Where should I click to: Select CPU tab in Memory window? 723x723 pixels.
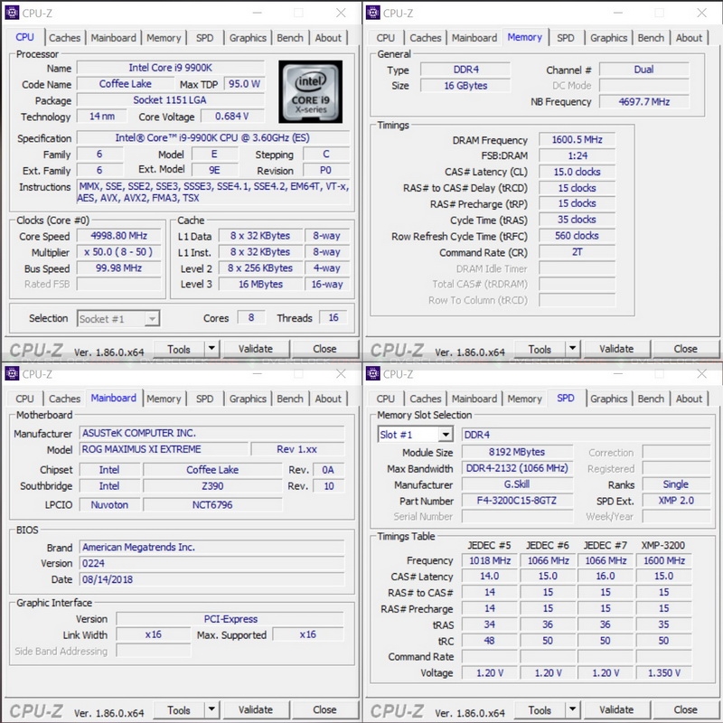[386, 38]
